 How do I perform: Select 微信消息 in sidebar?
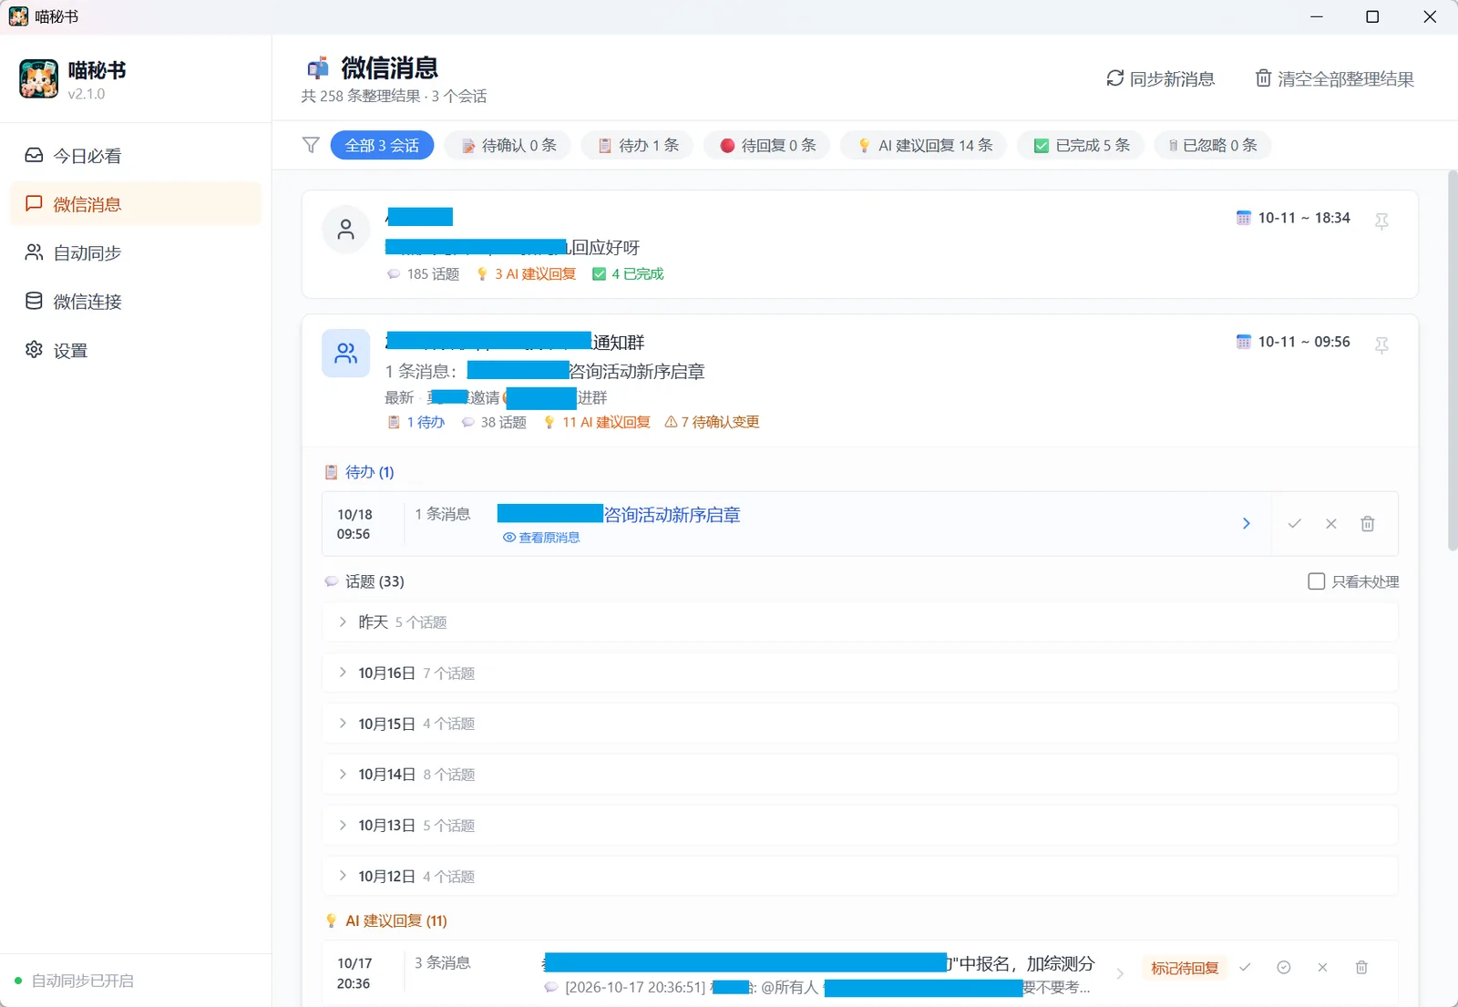(135, 204)
